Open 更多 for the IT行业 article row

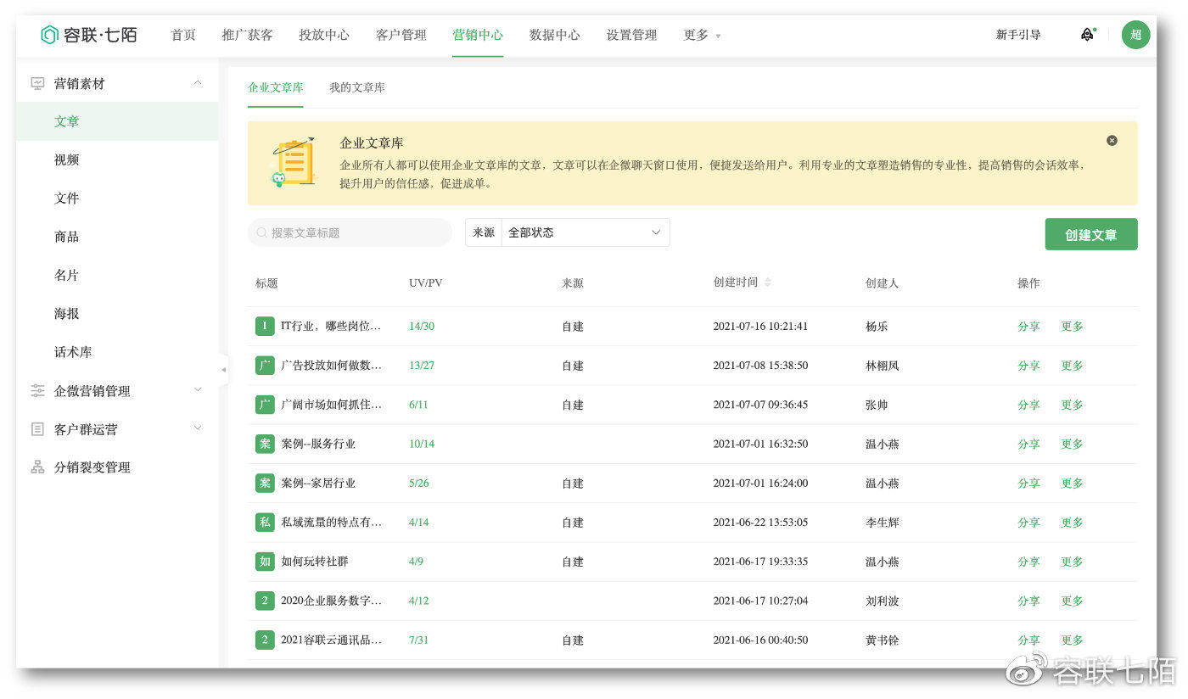pyautogui.click(x=1072, y=326)
